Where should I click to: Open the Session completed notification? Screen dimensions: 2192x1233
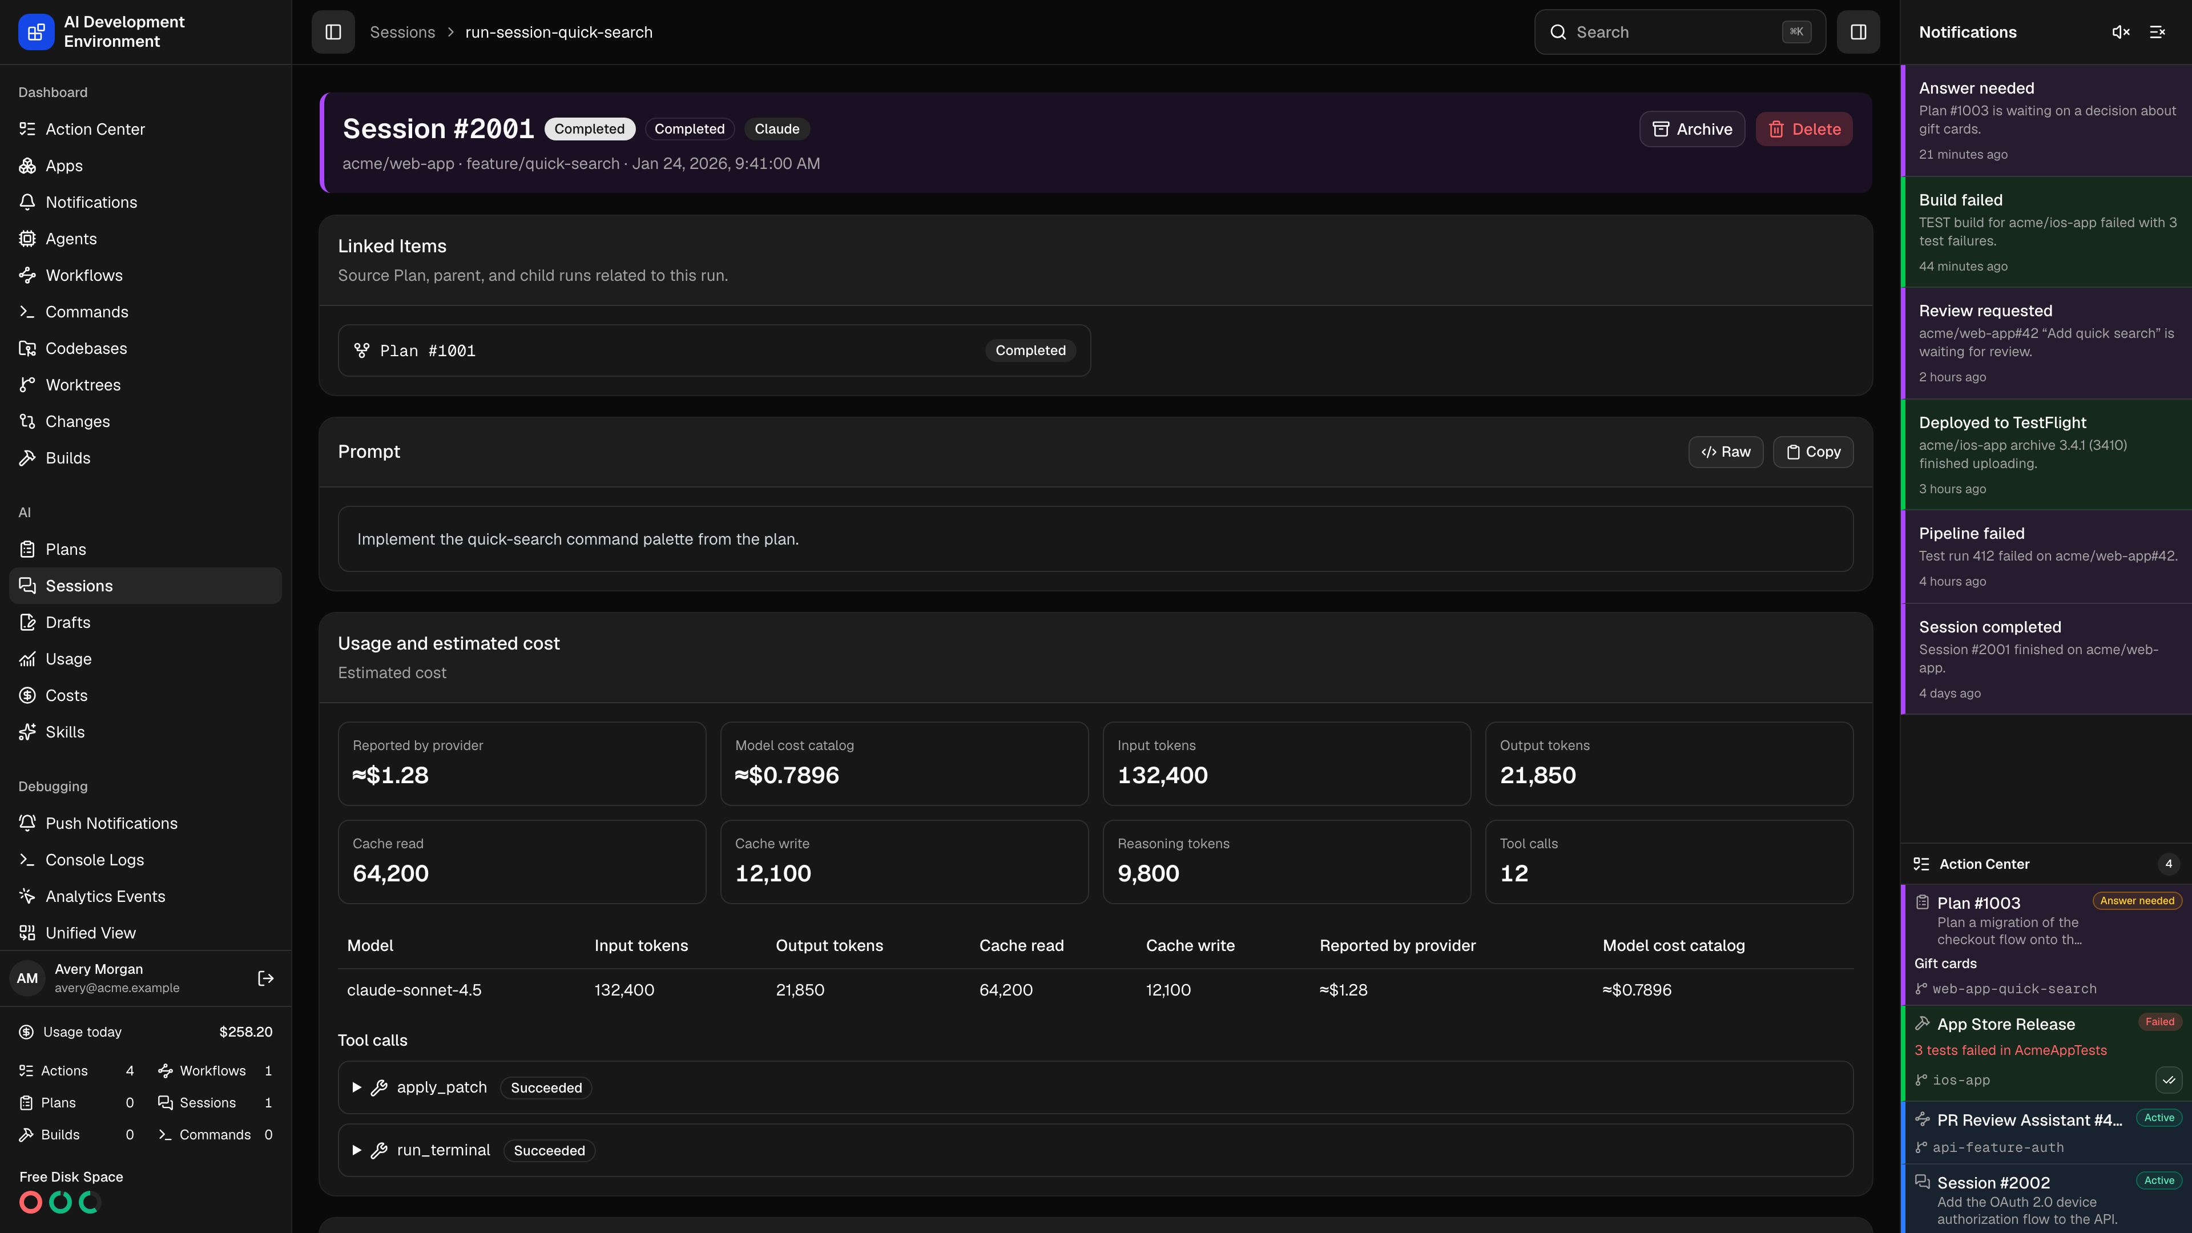2046,659
